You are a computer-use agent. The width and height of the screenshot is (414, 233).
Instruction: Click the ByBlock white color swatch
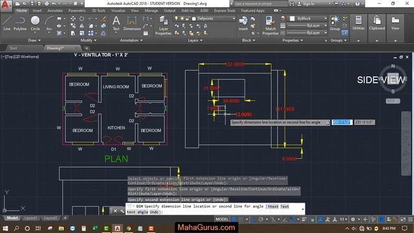292,19
